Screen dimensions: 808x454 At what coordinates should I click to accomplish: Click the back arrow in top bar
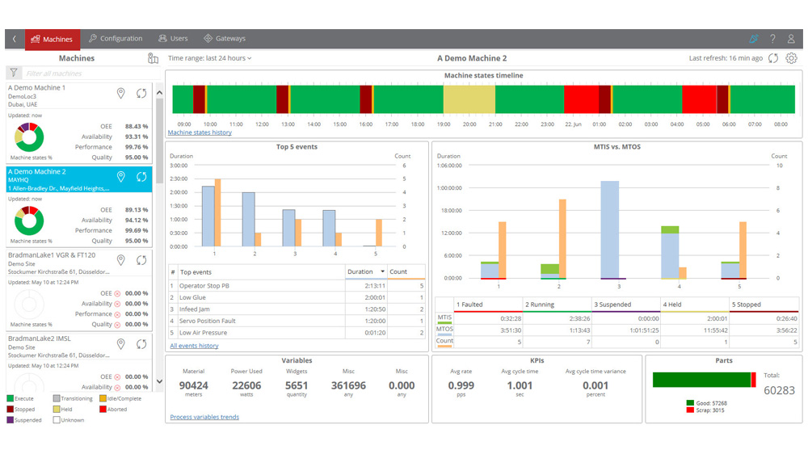[x=14, y=39]
